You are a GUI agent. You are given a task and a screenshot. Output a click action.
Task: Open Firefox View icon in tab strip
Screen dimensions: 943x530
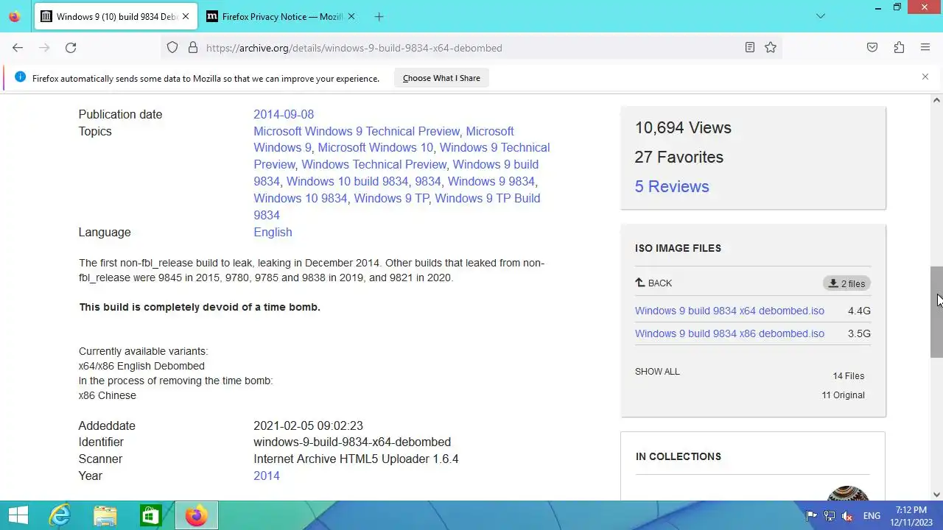tap(15, 16)
